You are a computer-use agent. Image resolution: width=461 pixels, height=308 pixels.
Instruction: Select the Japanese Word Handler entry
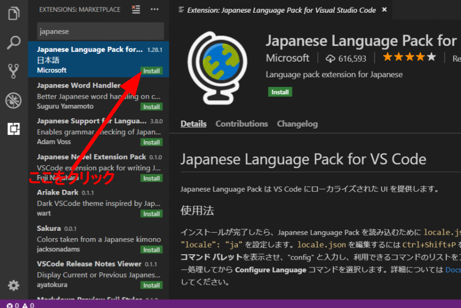pos(98,95)
